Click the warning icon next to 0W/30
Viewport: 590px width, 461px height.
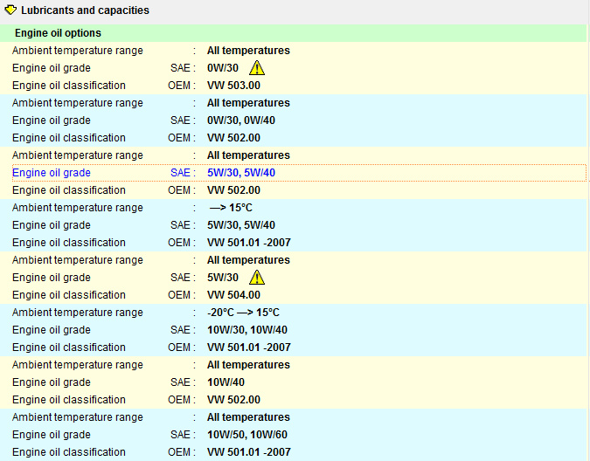coord(257,68)
